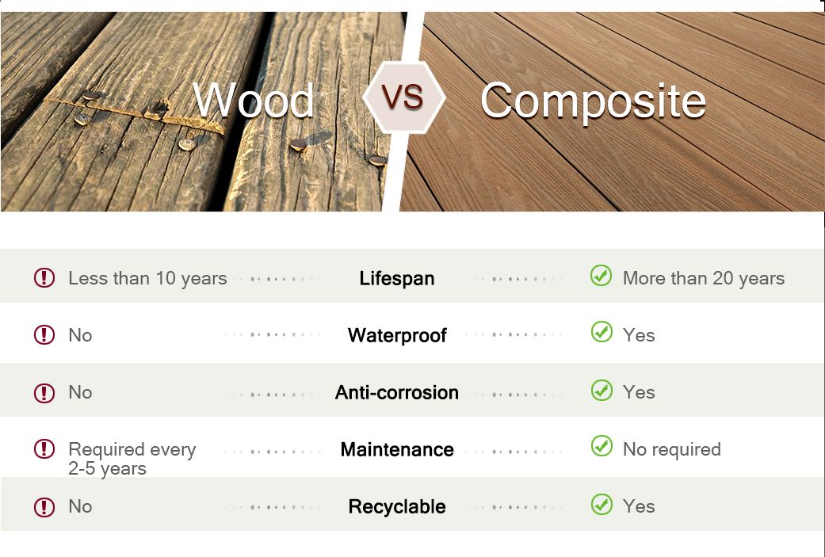Click the warning icon beside Less than 10 years
The height and width of the screenshot is (557, 825).
44,278
